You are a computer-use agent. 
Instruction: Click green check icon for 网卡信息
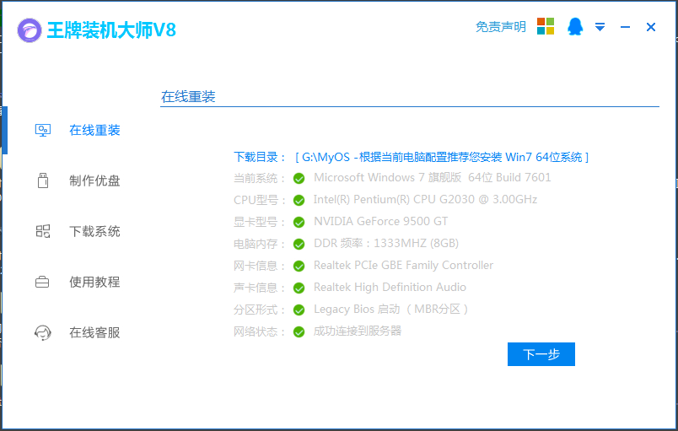coord(299,266)
